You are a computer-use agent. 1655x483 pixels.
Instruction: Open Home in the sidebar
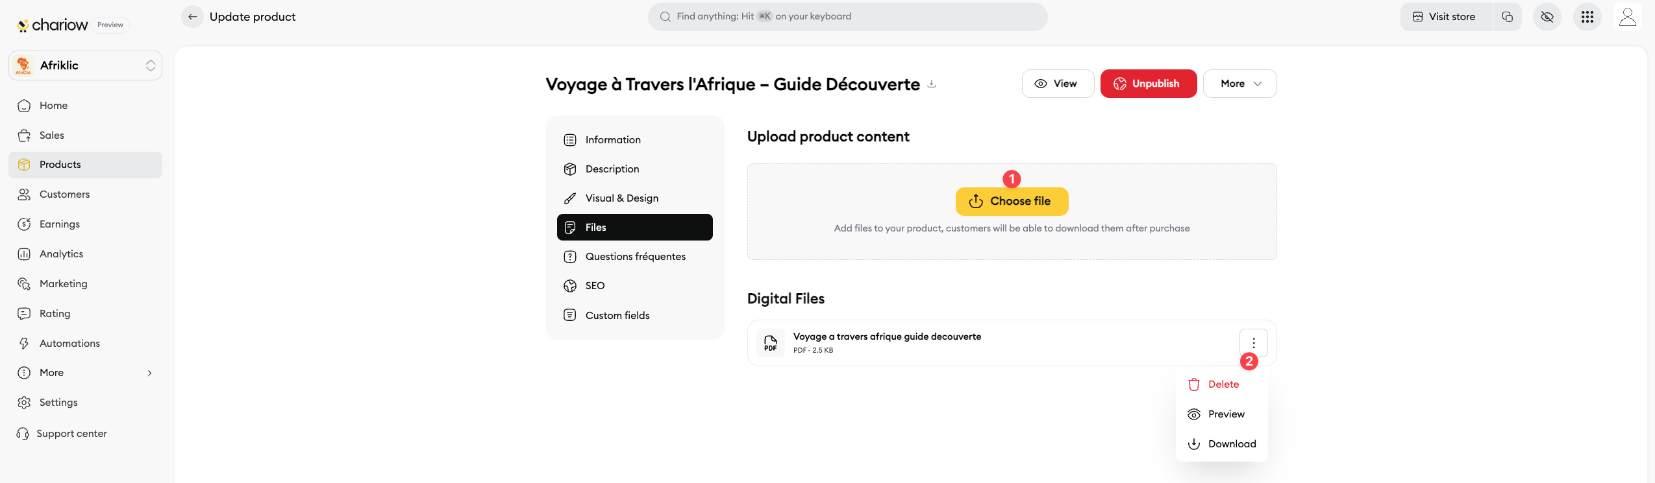click(85, 106)
